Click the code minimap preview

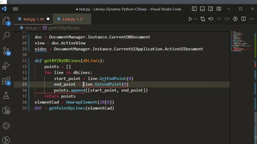click(x=242, y=41)
